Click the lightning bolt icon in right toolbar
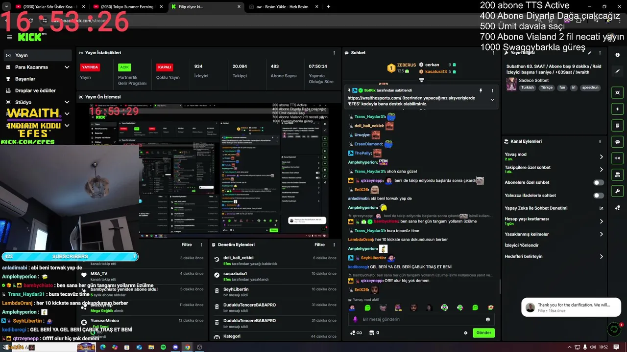This screenshot has height=352, width=627. point(618,109)
